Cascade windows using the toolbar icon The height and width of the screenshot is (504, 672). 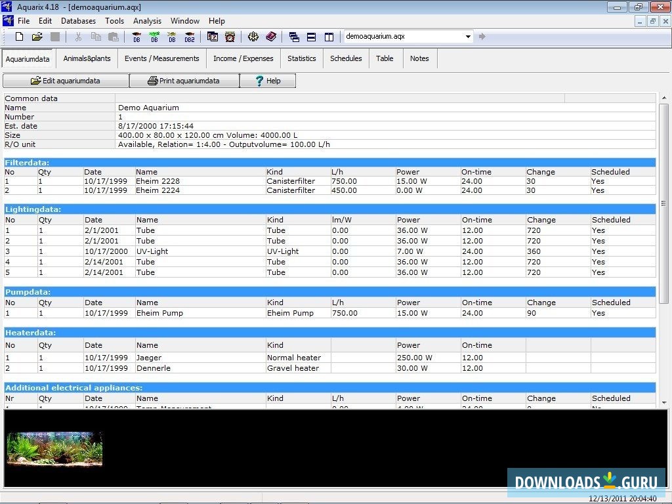(x=294, y=37)
